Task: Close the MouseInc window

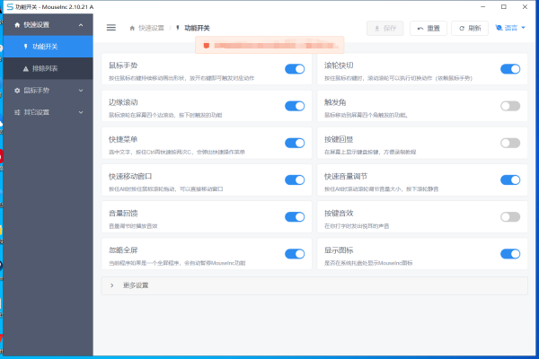Action: (x=525, y=7)
